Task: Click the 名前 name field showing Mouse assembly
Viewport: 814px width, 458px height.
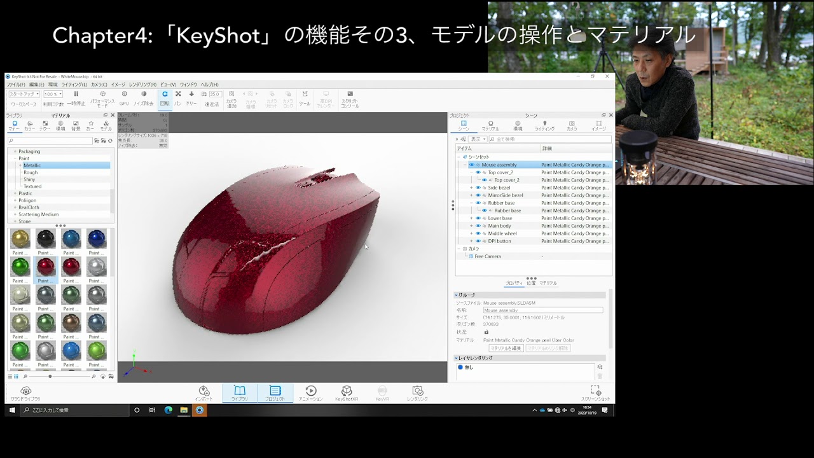Action: pos(542,310)
